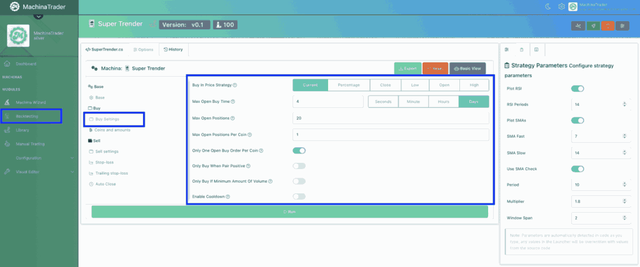Viewport: 640px width, 267px height.
Task: Open settings via the top gear icon
Action: pyautogui.click(x=562, y=6)
